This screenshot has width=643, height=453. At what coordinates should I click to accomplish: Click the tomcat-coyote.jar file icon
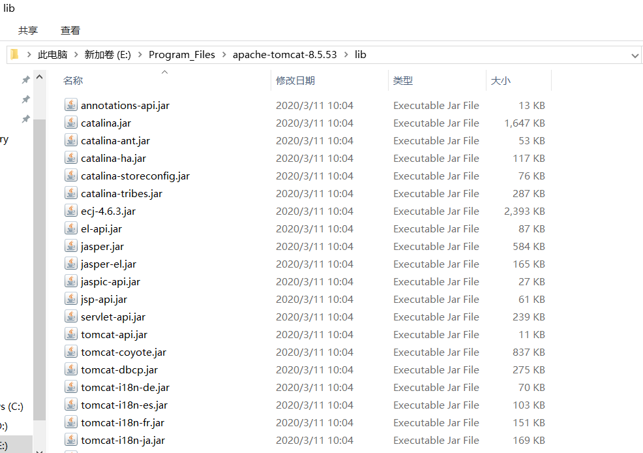click(71, 352)
